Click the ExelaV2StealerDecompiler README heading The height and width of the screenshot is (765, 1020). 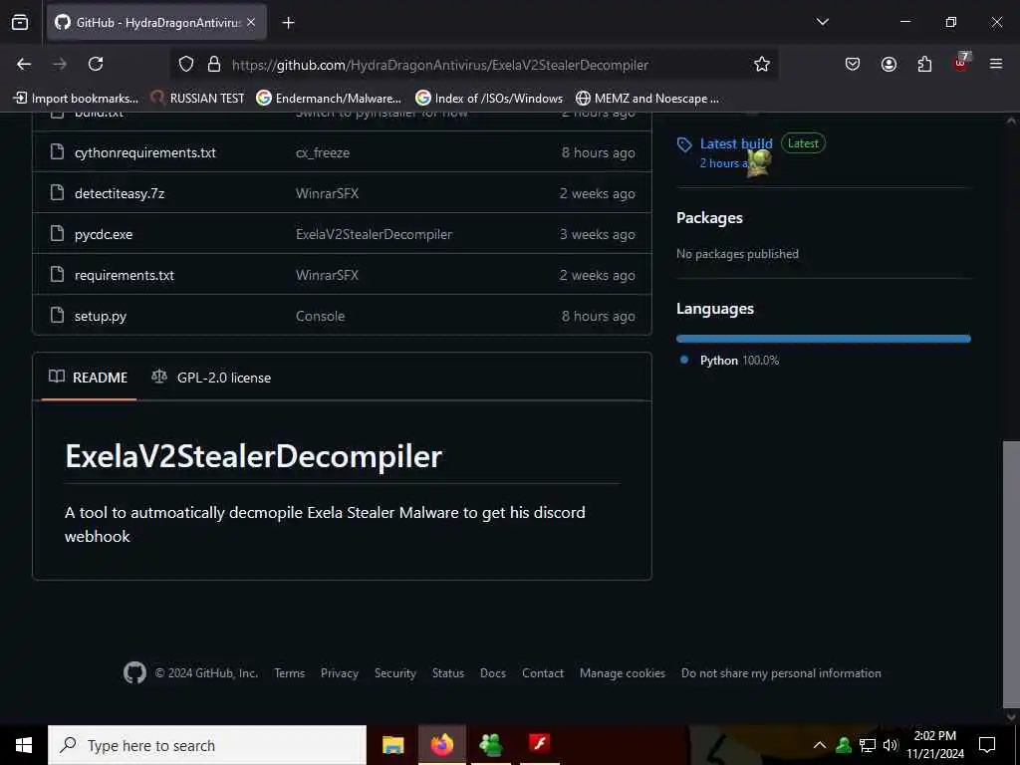click(x=254, y=456)
